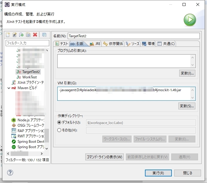
Task: Click the default working directory field
Action: [x=141, y=123]
